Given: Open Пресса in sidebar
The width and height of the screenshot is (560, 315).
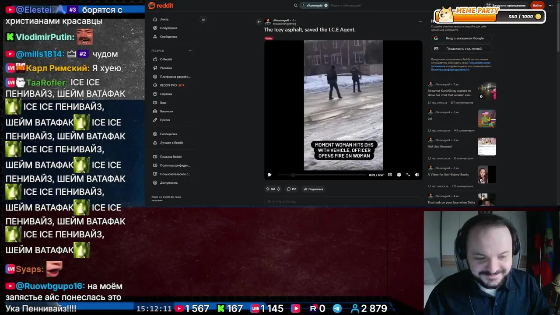Looking at the screenshot, I should click(x=165, y=120).
